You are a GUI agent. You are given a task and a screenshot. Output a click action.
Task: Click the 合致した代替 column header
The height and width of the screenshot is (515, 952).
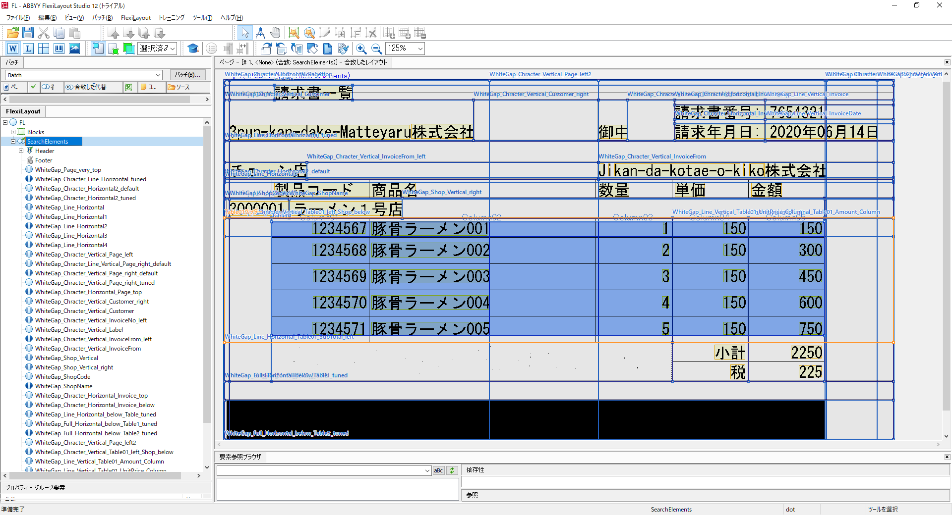click(x=93, y=87)
